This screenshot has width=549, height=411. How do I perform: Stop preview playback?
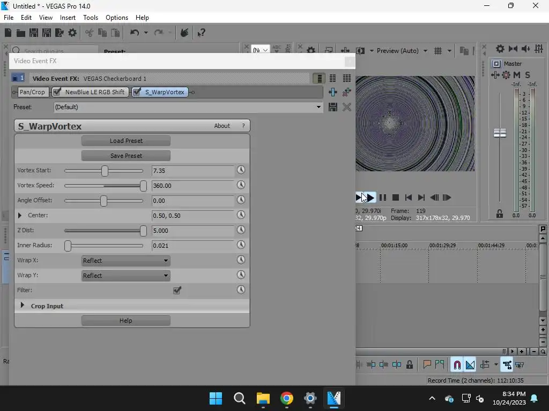tap(396, 197)
